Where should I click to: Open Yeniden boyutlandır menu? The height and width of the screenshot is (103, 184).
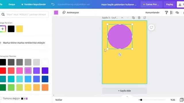coord(34,5)
